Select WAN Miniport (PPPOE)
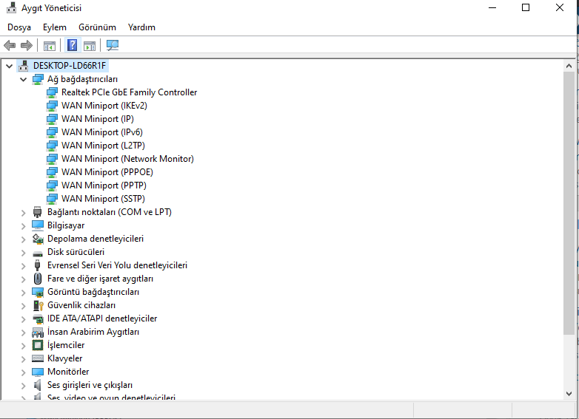 tap(107, 171)
